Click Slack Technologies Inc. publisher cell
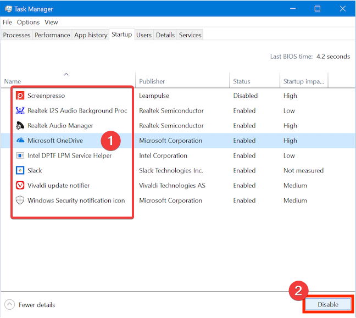 click(x=171, y=170)
